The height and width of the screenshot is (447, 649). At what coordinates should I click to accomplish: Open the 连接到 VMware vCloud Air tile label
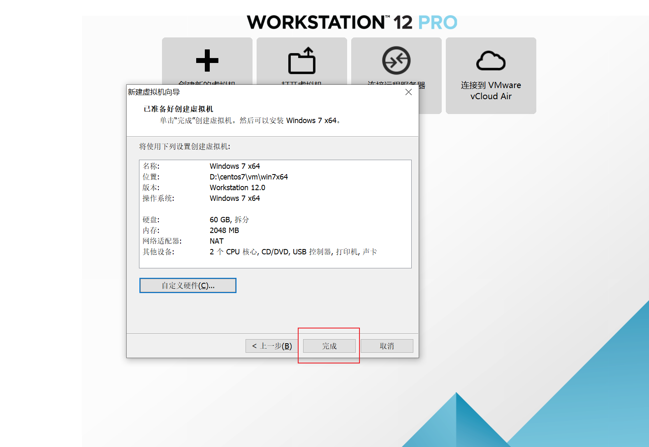491,91
